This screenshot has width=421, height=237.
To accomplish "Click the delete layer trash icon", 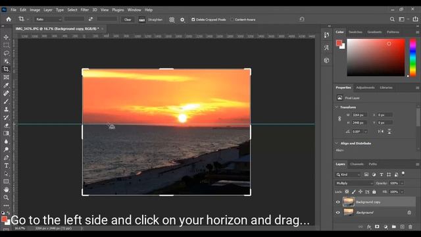I will 410,226.
